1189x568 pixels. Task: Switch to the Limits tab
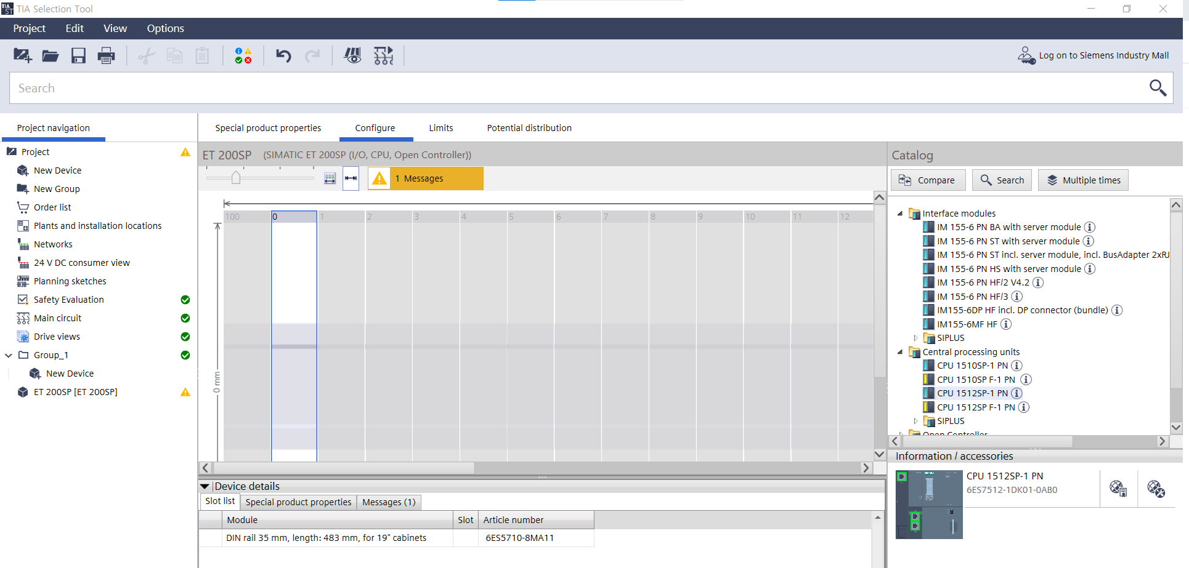tap(441, 128)
